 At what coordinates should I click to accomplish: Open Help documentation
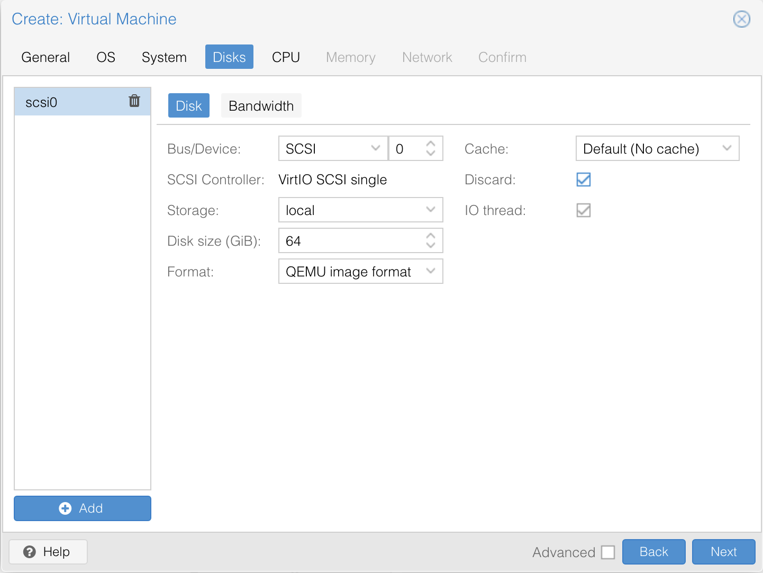click(48, 552)
